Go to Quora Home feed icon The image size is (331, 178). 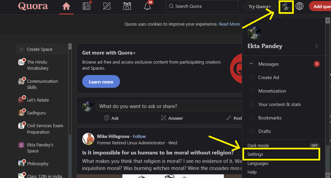point(66,6)
